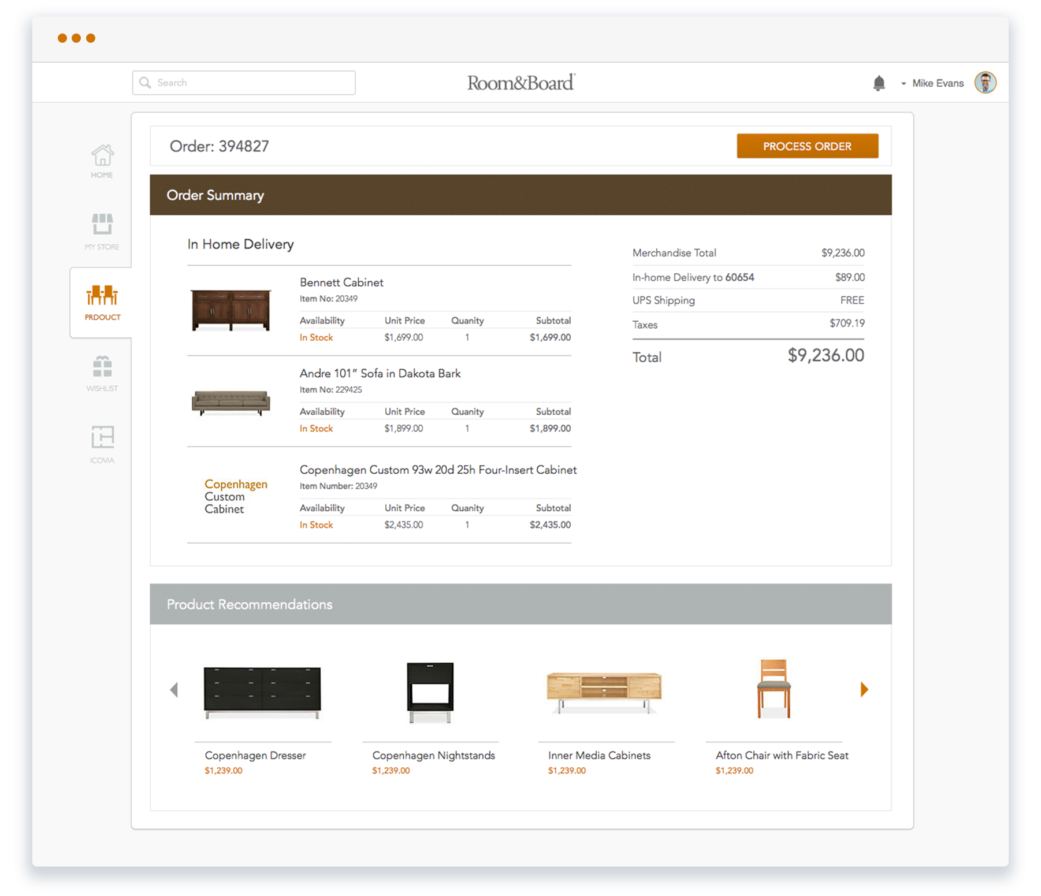Click the Copenhagen Dresser name

pyautogui.click(x=255, y=755)
